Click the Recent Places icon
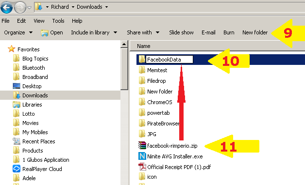The height and width of the screenshot is (185, 305). coord(17,141)
